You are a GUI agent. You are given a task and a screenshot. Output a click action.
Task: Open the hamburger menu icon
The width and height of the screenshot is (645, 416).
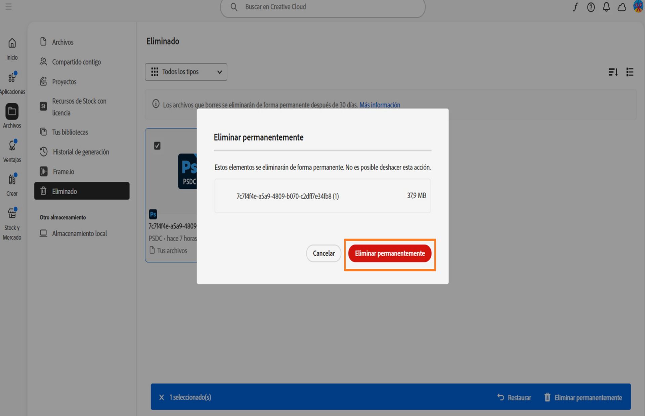(x=8, y=7)
